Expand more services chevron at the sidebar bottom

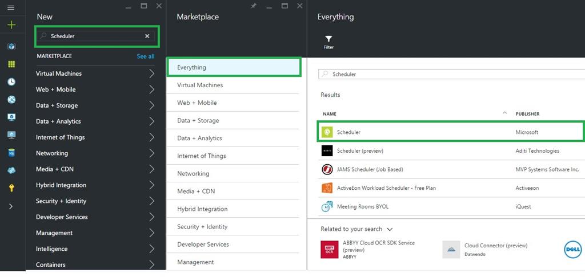click(11, 206)
